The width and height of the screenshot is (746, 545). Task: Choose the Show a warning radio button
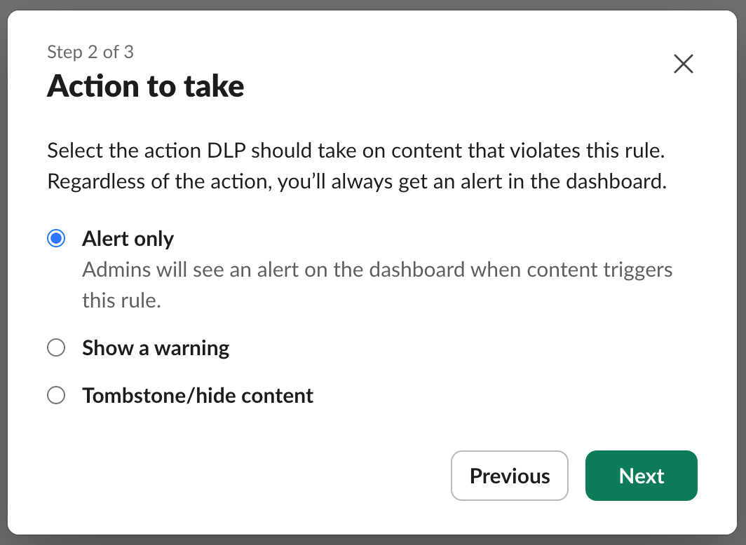pos(56,348)
